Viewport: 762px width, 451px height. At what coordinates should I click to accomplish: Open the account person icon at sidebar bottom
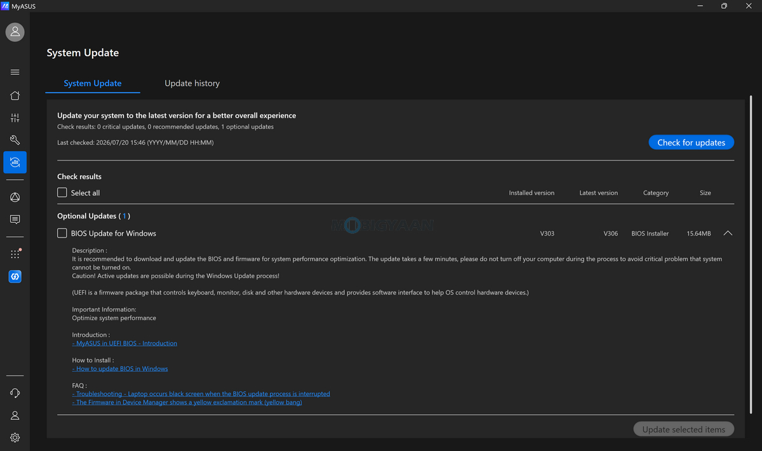[x=15, y=415]
